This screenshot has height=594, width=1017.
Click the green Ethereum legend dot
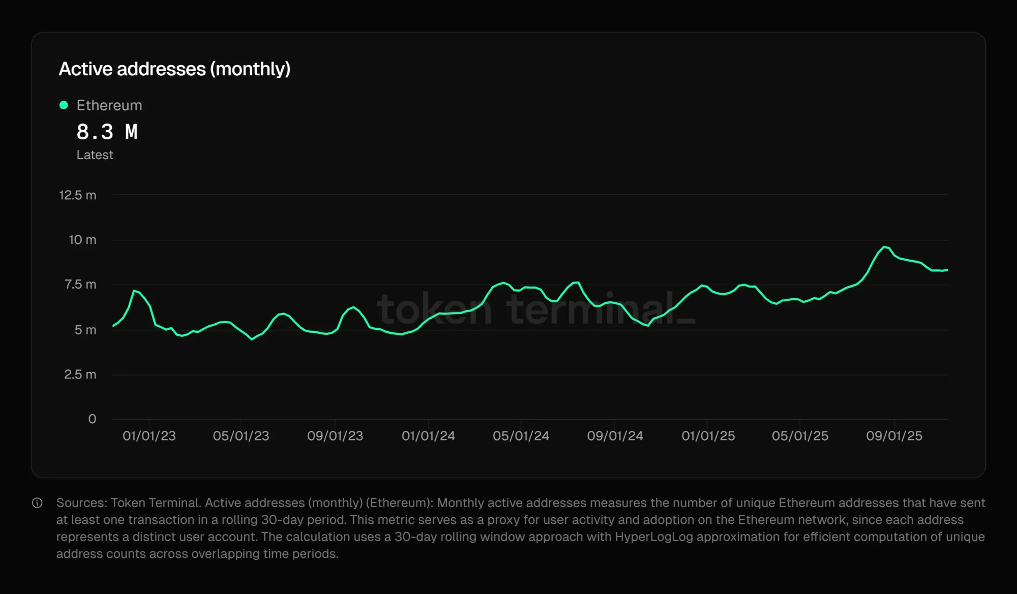coord(64,105)
